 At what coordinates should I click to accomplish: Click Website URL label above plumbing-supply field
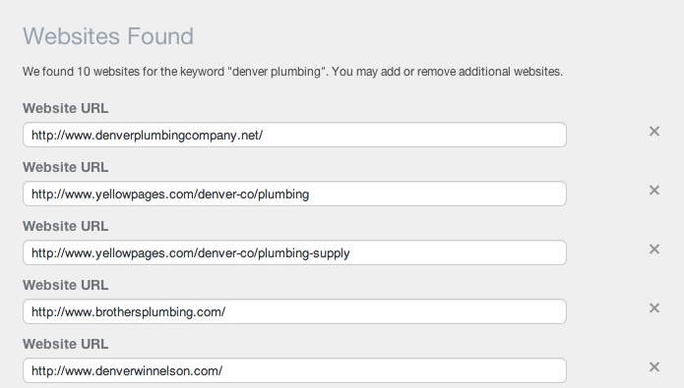tap(65, 226)
